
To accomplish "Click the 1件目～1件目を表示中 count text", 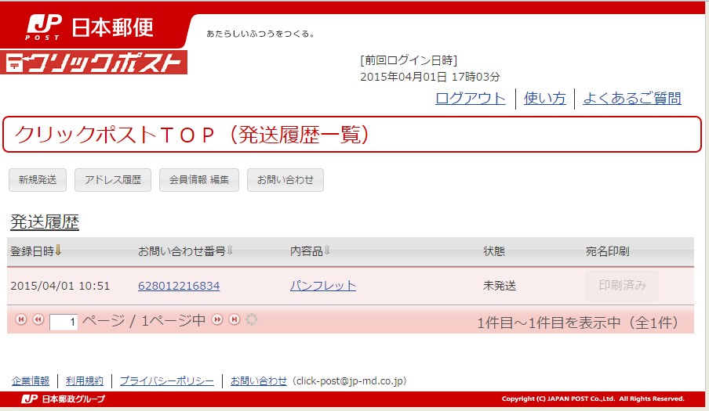I will pos(578,323).
